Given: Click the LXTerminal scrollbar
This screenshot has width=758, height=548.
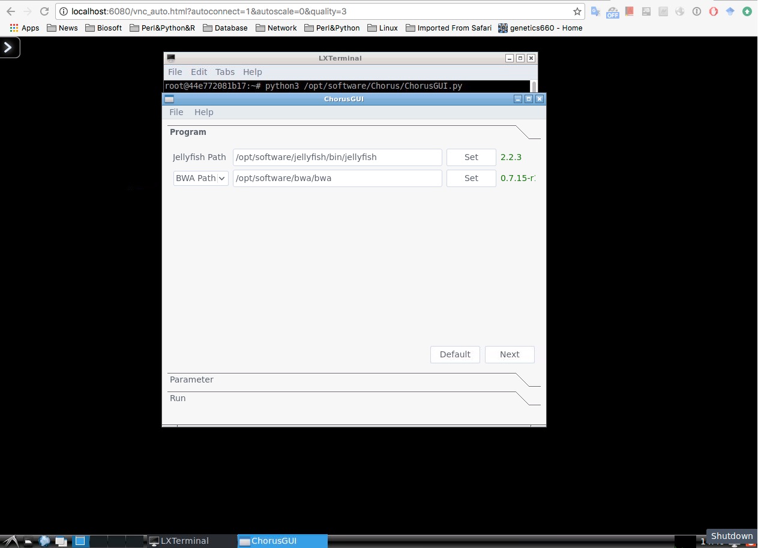Looking at the screenshot, I should tap(534, 86).
